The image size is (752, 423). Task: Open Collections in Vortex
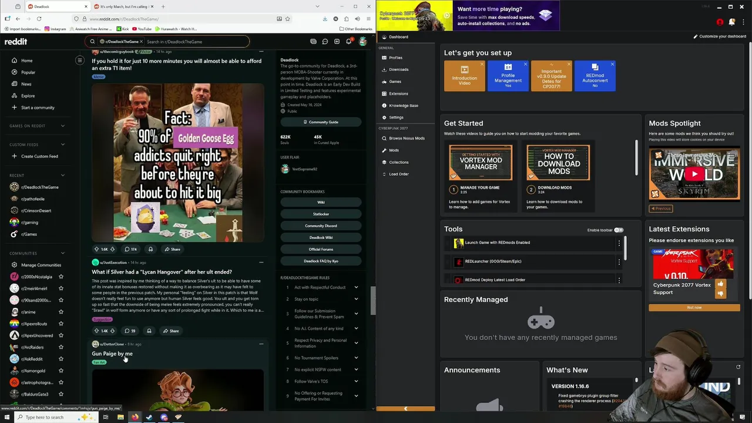[x=398, y=162]
